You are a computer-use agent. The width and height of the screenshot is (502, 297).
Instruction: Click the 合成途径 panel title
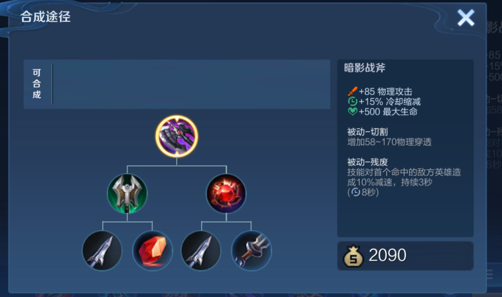[x=46, y=17]
